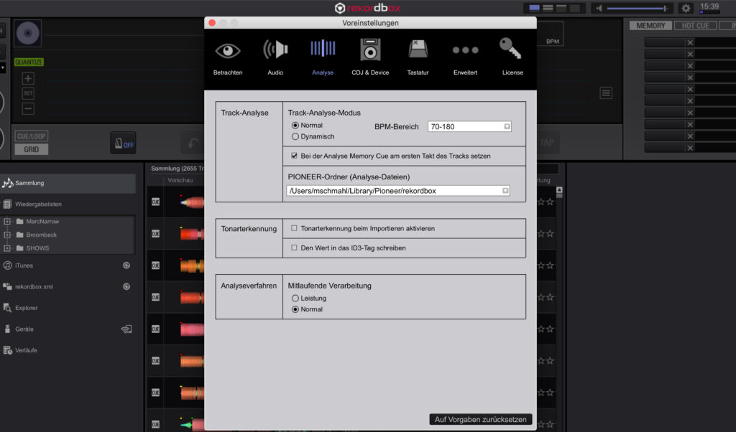Select the first layout view icon
736x432 pixels.
pyautogui.click(x=534, y=8)
